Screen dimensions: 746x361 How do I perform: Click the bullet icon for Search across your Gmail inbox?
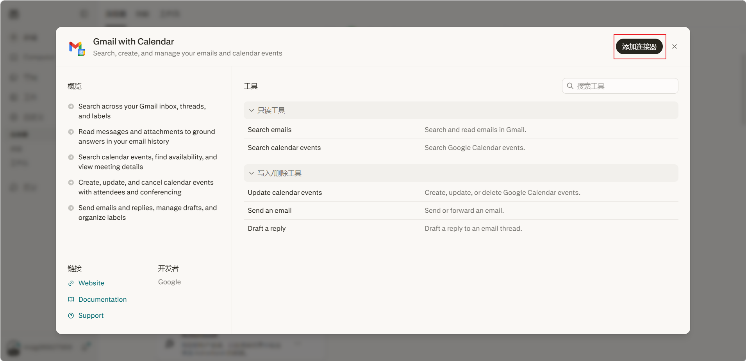point(71,107)
